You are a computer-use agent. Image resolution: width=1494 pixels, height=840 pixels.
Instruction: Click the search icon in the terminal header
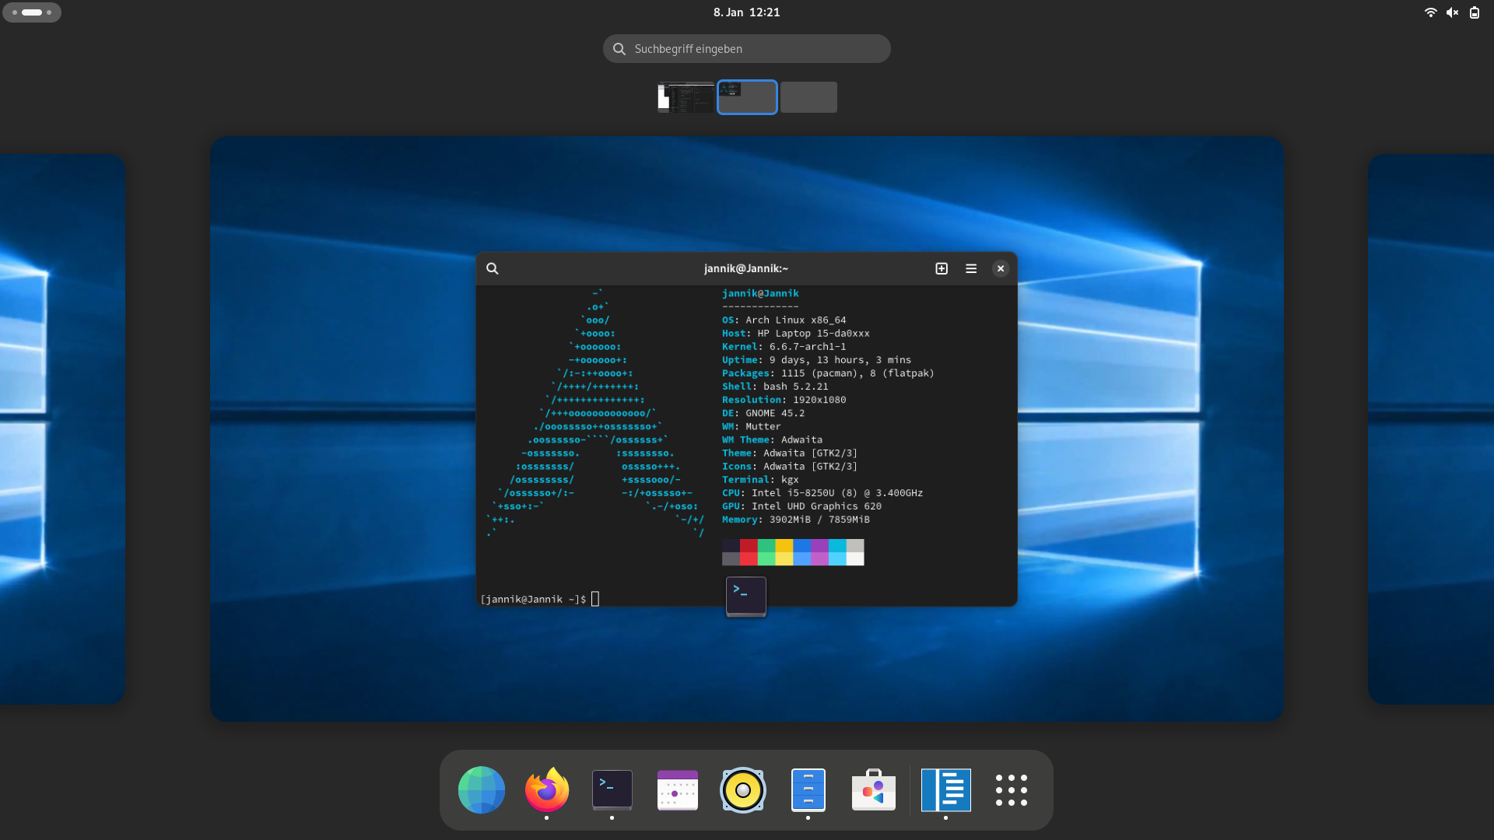(493, 268)
